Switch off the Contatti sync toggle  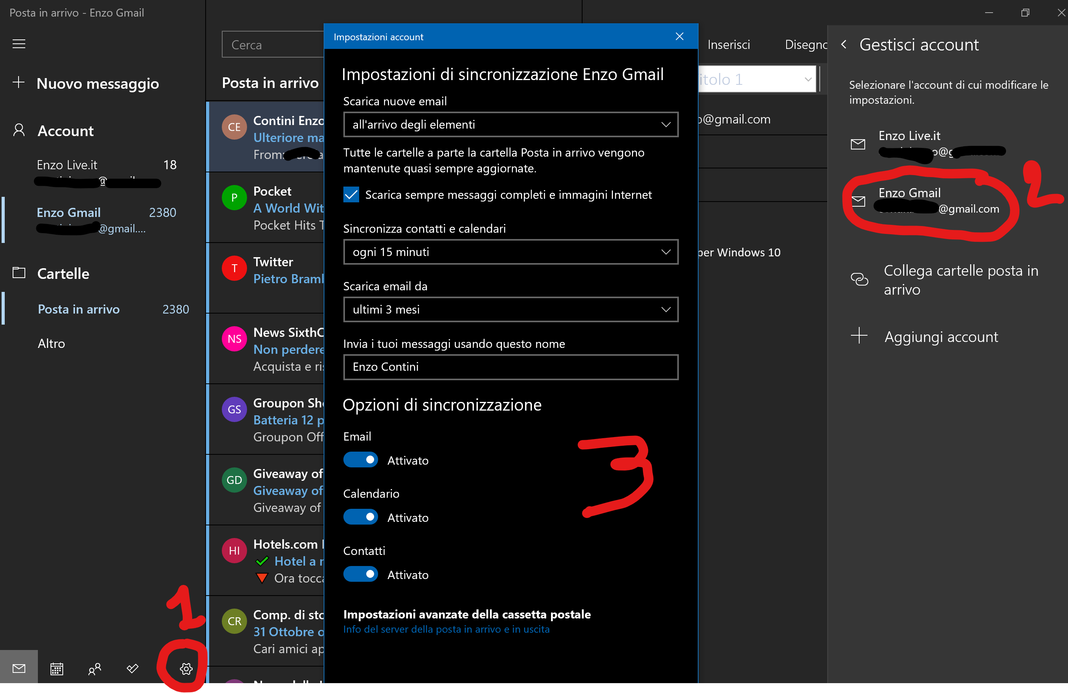[361, 574]
